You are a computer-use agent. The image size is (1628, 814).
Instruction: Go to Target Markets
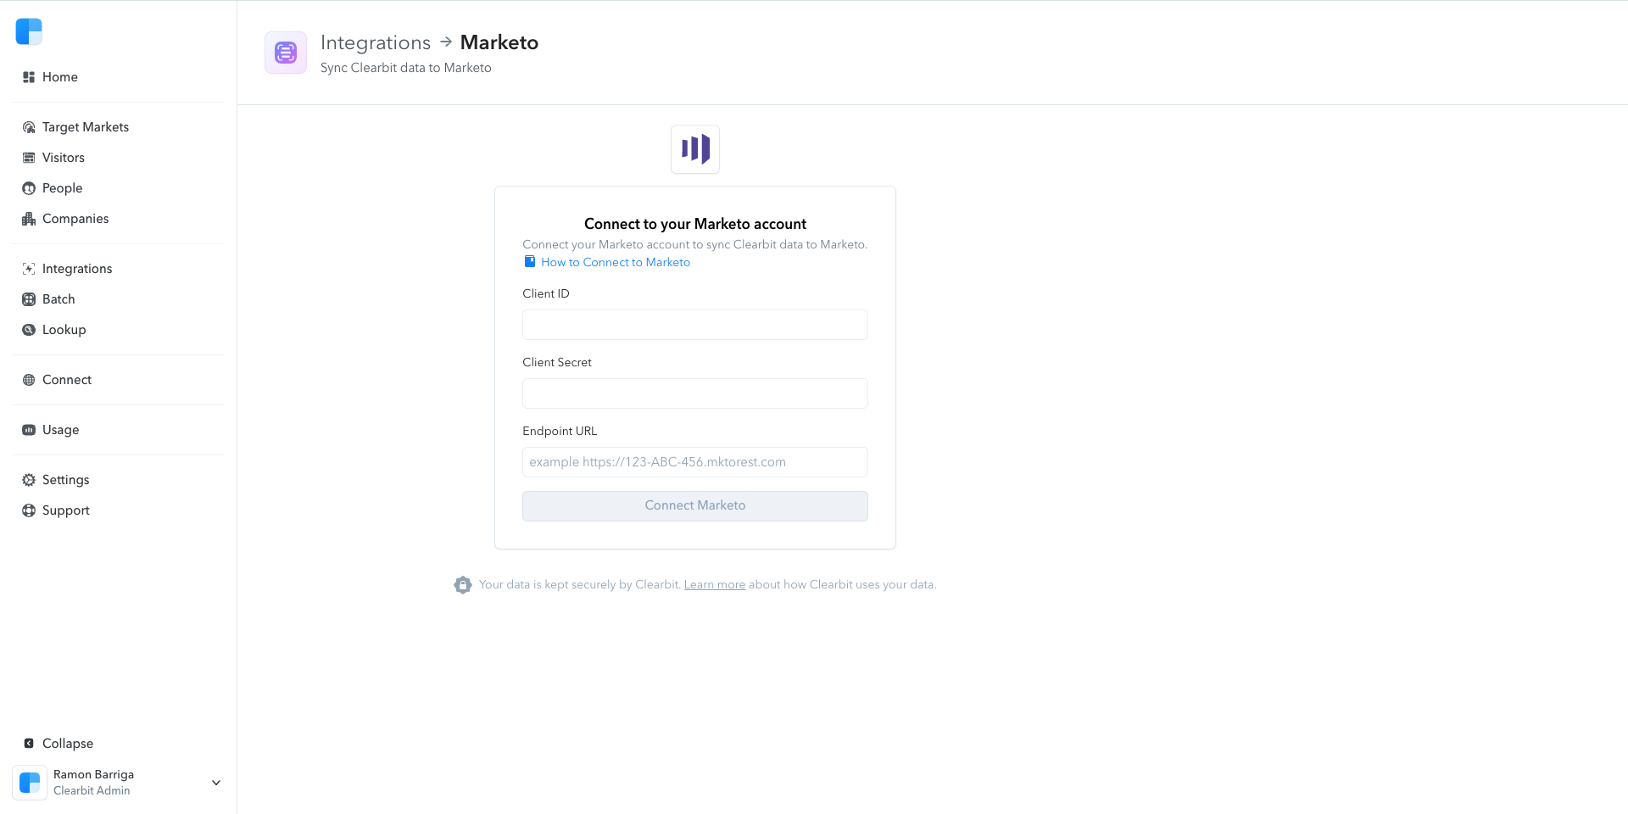pos(86,127)
